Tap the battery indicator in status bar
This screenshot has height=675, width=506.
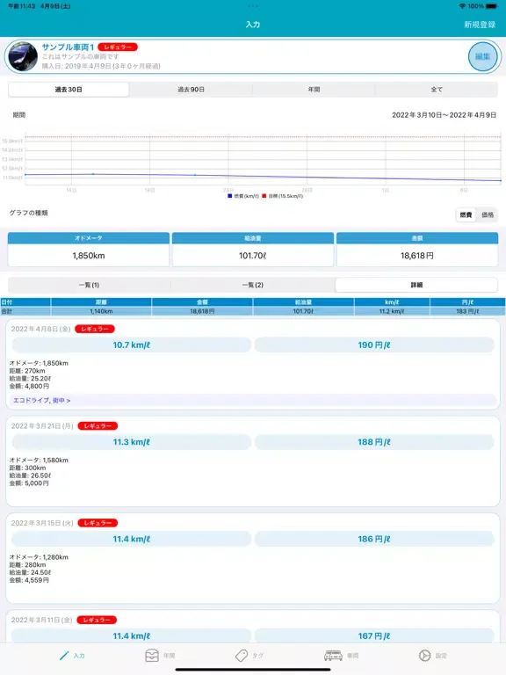[x=491, y=6]
